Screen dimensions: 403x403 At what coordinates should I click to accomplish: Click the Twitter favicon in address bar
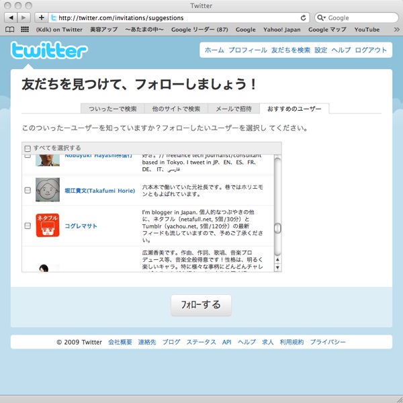click(54, 17)
